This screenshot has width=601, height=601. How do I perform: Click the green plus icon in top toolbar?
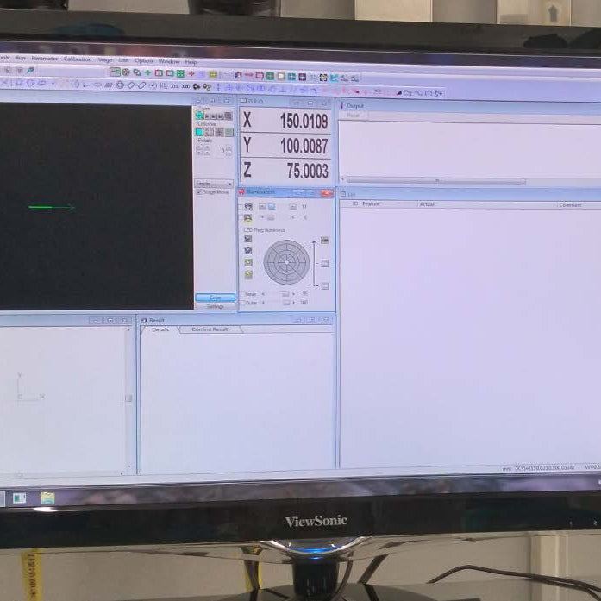147,72
